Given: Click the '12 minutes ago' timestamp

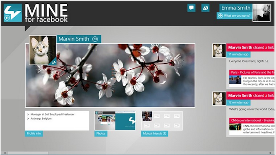Looking at the screenshot, I should click(x=238, y=102).
